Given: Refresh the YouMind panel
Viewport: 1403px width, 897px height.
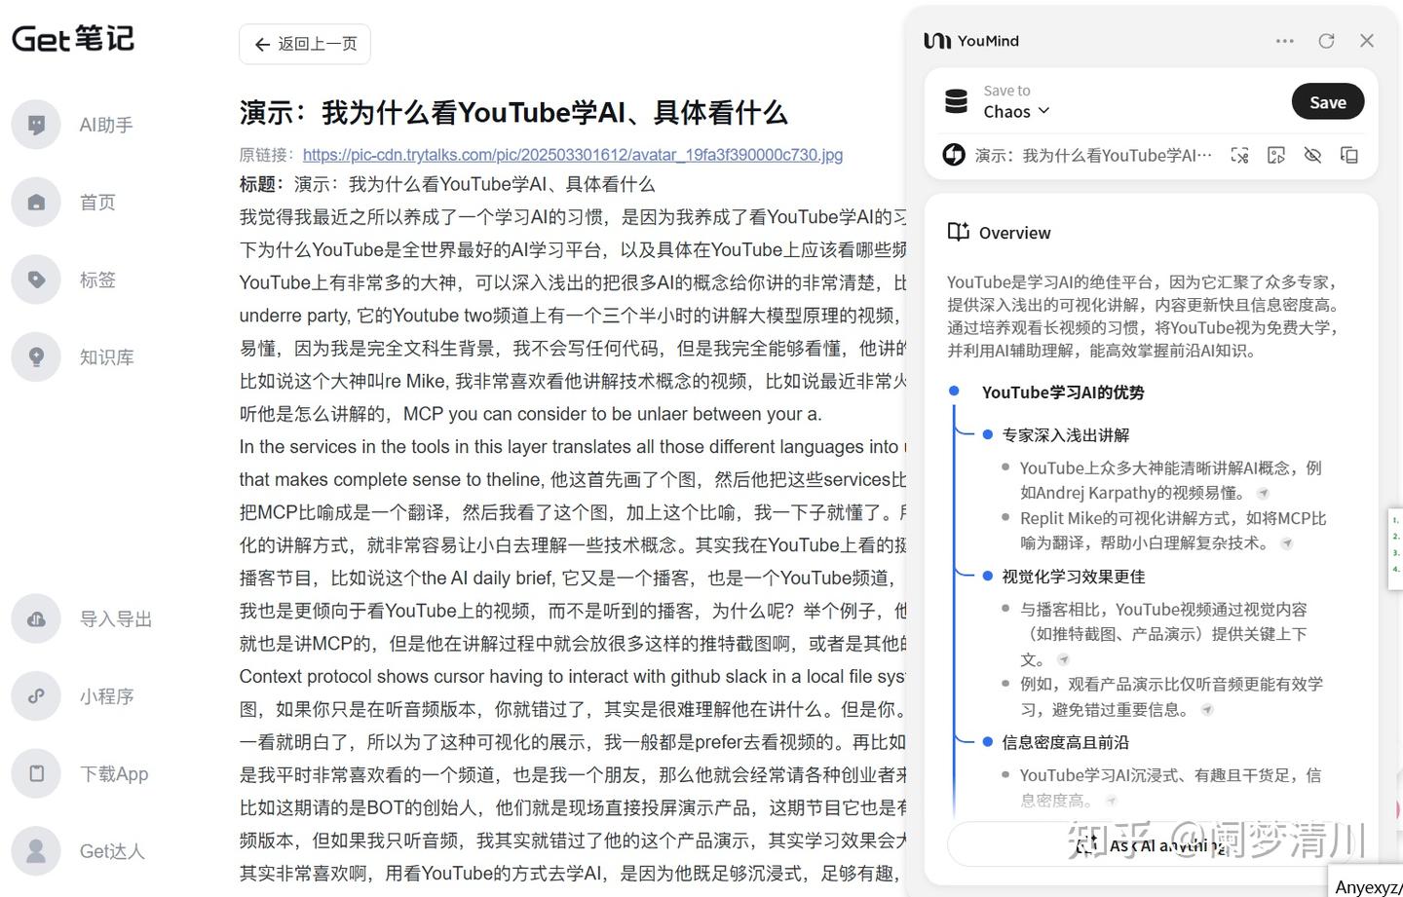Looking at the screenshot, I should tap(1326, 40).
